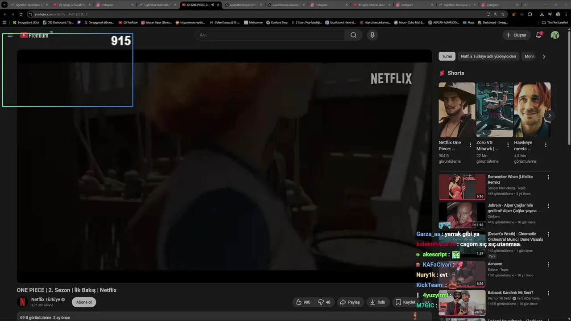Open the Konfuse Shop bookmark

coord(277,22)
